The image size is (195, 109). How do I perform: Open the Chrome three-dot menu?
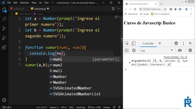click(x=191, y=9)
